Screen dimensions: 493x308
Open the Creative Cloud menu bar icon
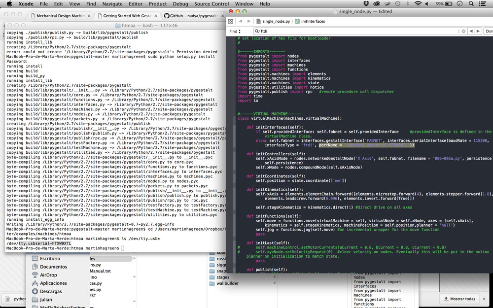[377, 4]
